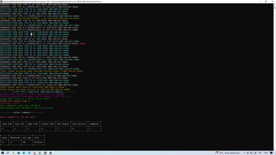This screenshot has height=155, width=276.
Task: Launch File Explorer from taskbar
Action: [13, 153]
